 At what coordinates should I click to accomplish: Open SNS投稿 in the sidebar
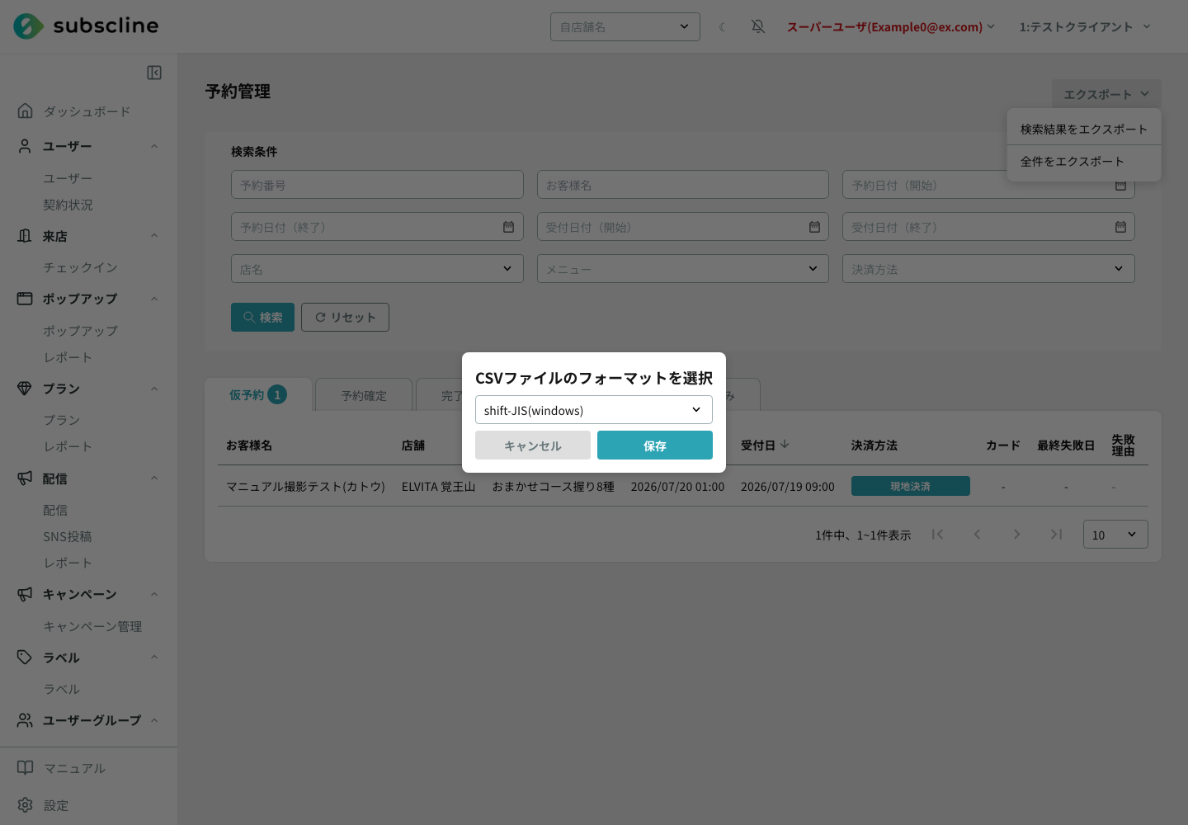pyautogui.click(x=68, y=536)
